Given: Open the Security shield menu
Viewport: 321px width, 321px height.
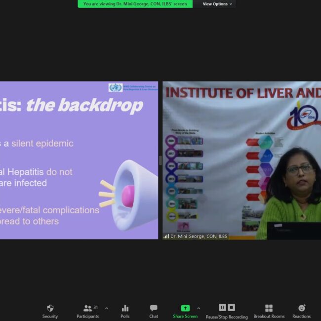Looking at the screenshot, I should [50, 308].
